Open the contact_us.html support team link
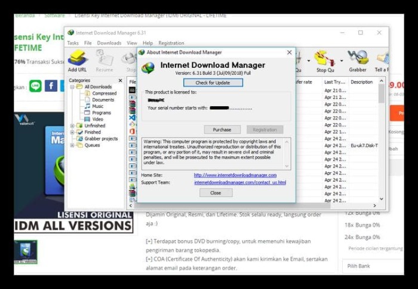The image size is (418, 289). [x=240, y=182]
